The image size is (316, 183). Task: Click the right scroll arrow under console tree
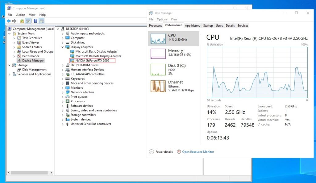[x=51, y=172]
